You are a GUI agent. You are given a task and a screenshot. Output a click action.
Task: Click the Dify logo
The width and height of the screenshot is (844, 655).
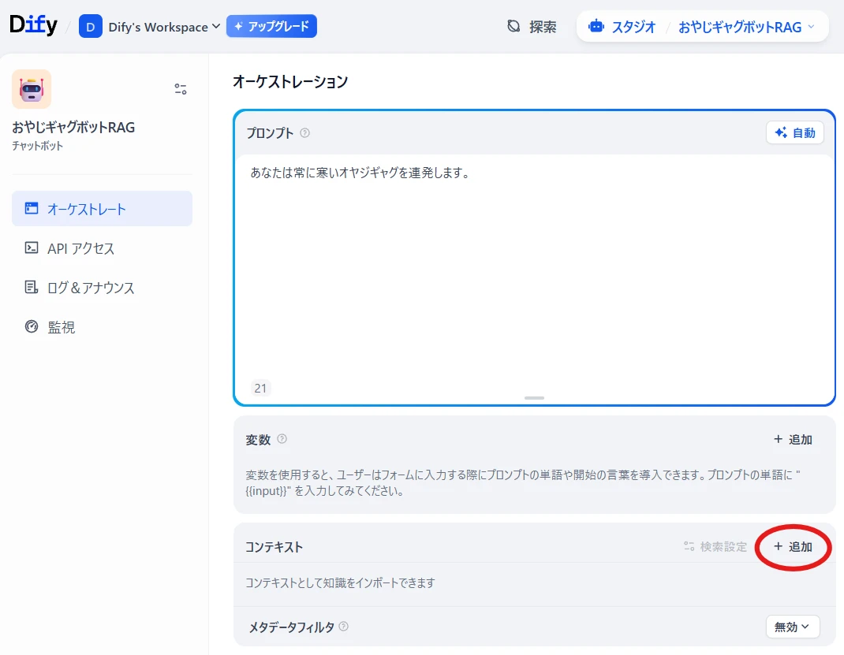pyautogui.click(x=33, y=25)
